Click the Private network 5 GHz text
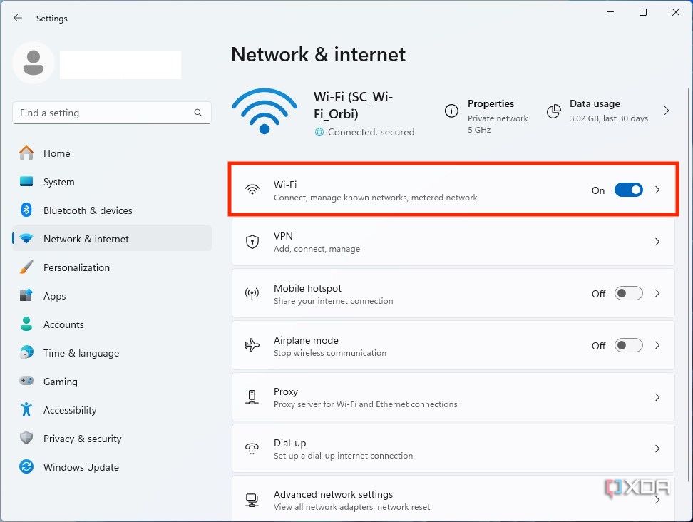The width and height of the screenshot is (693, 522). point(498,124)
